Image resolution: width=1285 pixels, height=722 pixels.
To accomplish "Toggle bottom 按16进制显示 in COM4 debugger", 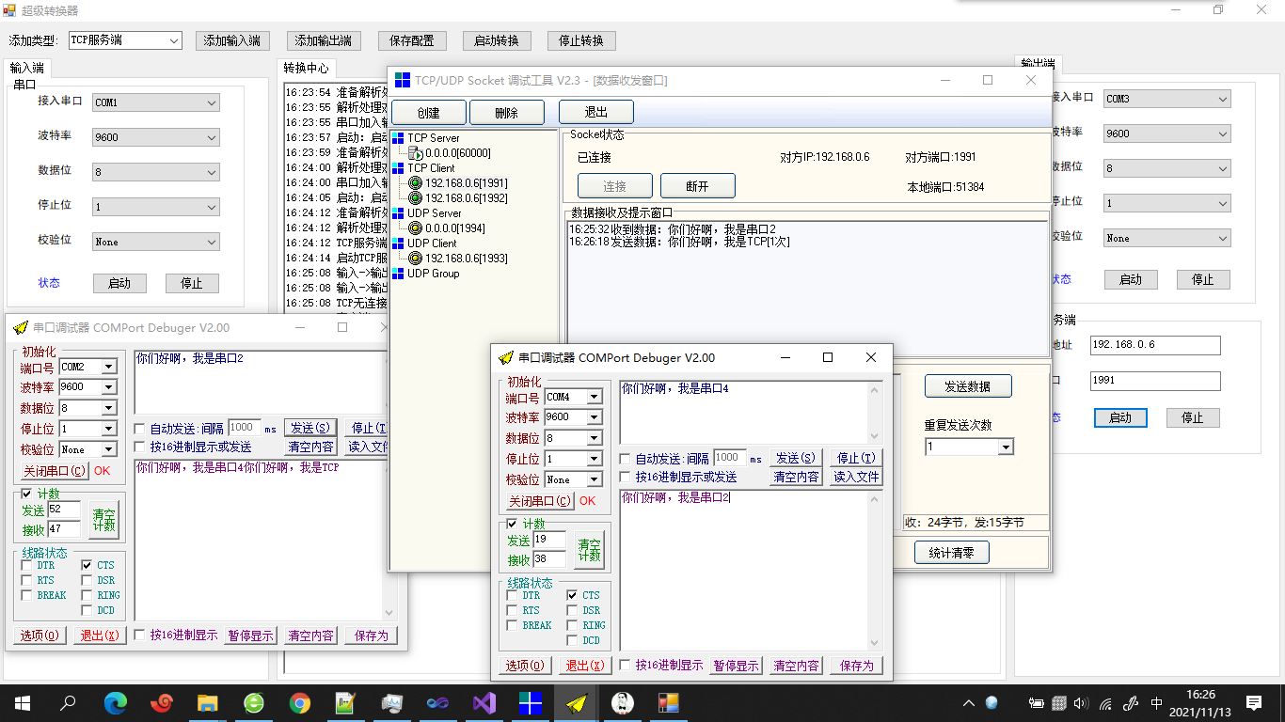I will [x=625, y=665].
